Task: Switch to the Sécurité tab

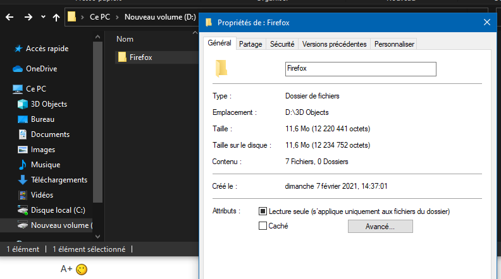Action: [x=282, y=44]
